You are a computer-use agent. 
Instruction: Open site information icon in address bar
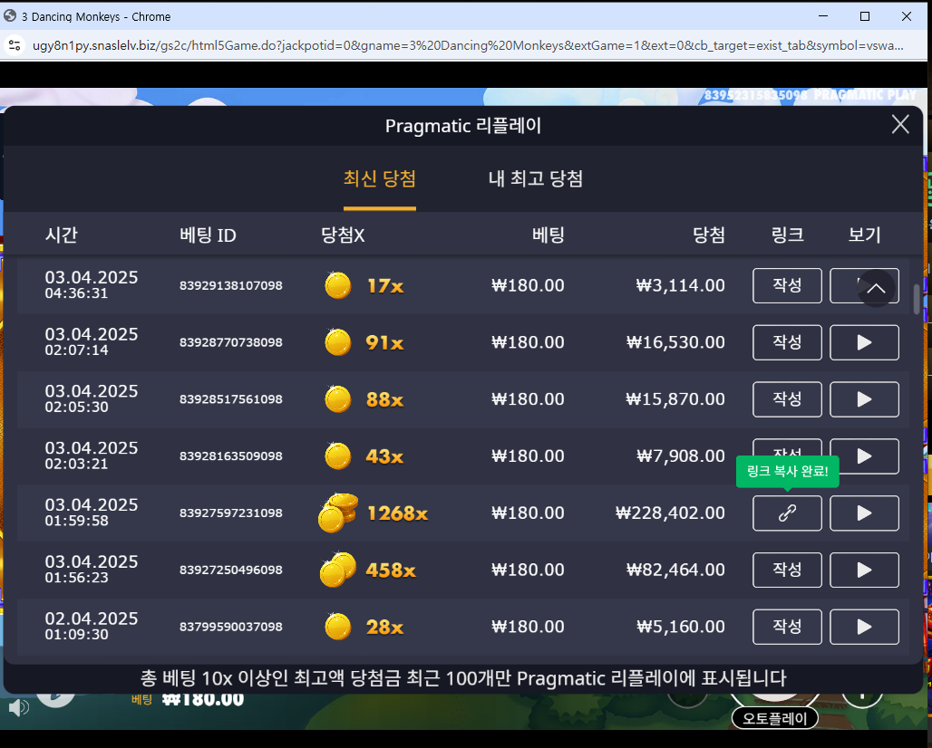15,45
